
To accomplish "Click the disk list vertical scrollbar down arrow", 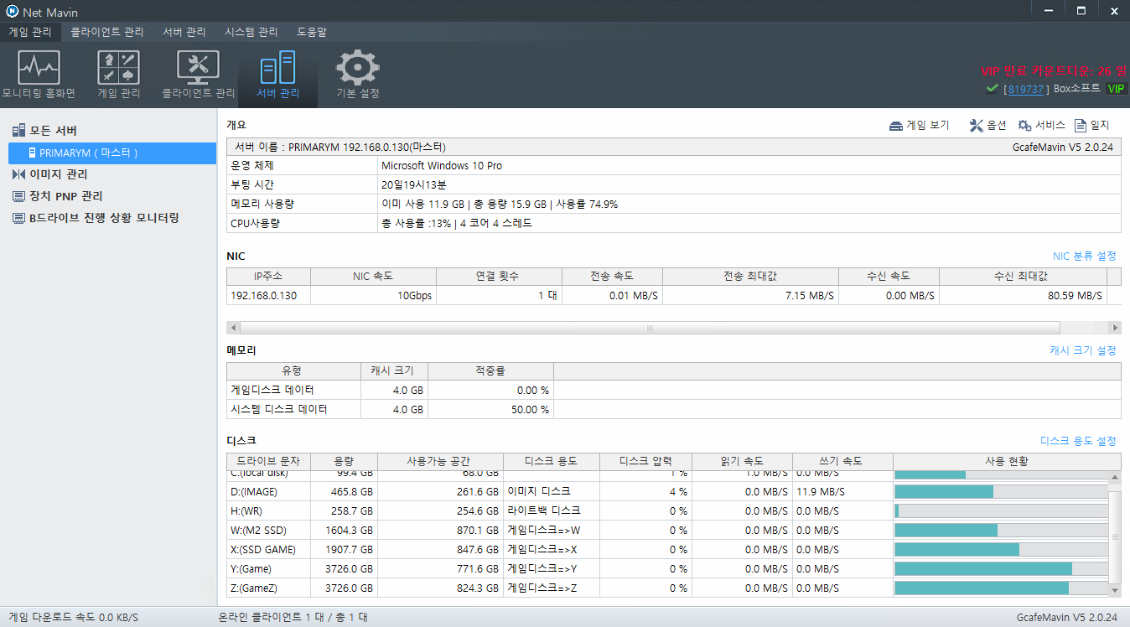I will pyautogui.click(x=1114, y=590).
